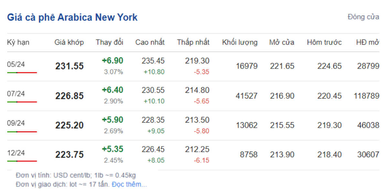
Task: Click the 'Hôm trước' column header
Action: [324, 42]
